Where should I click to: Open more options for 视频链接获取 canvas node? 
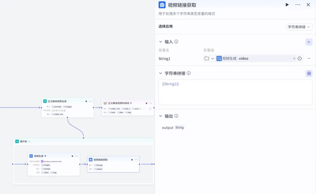136,160
